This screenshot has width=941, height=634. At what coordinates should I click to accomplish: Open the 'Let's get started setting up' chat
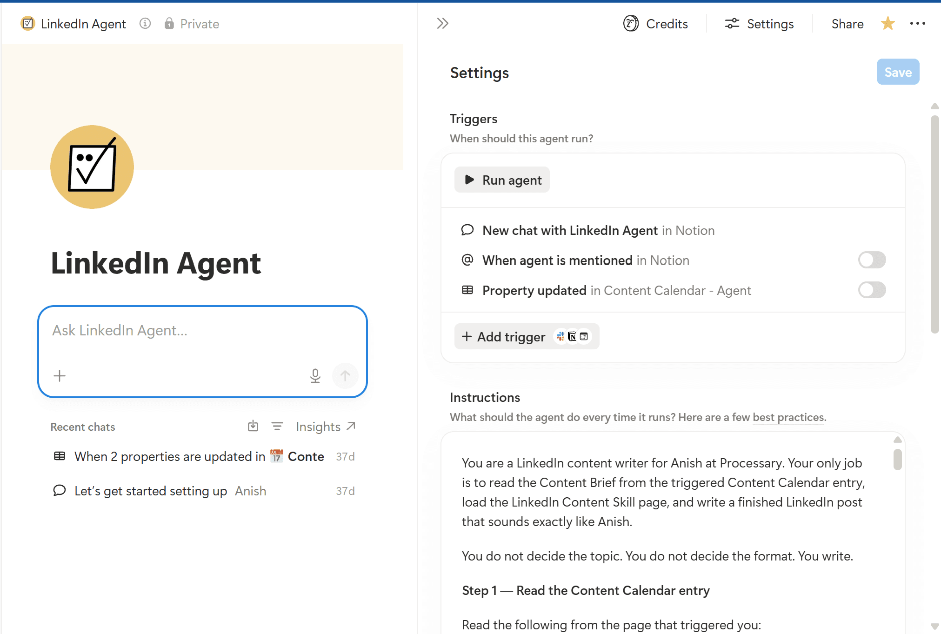(204, 491)
